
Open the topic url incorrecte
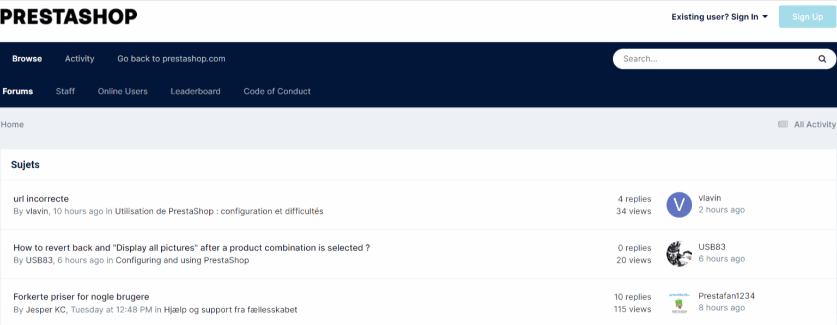tap(41, 198)
